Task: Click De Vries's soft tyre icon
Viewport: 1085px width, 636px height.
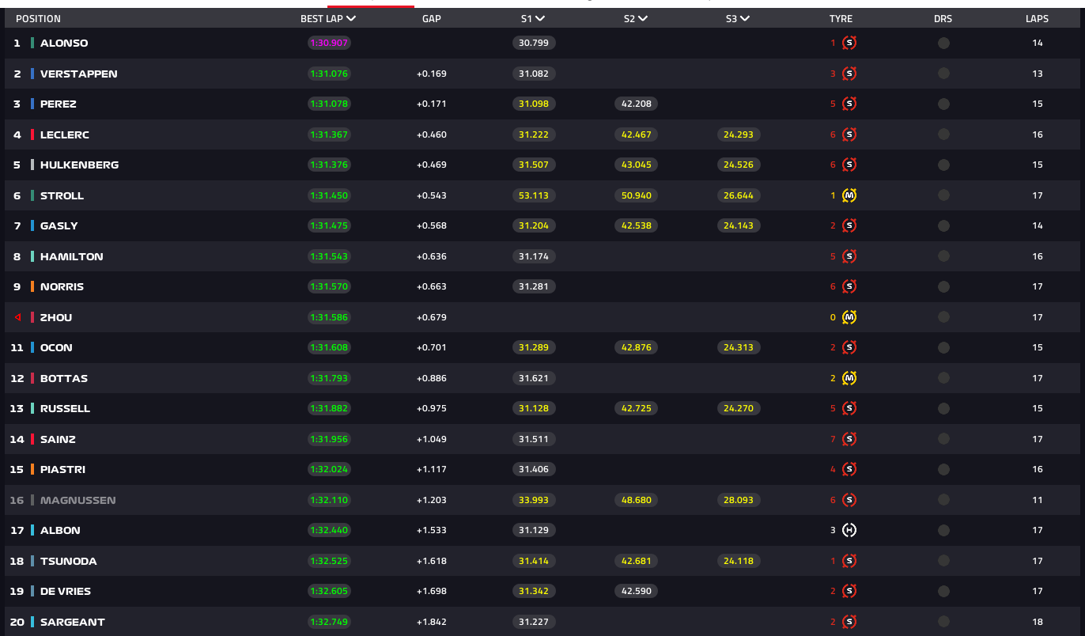Action: [x=849, y=591]
